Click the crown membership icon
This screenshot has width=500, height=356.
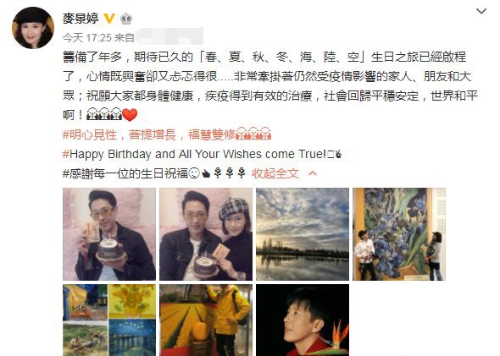[x=126, y=19]
